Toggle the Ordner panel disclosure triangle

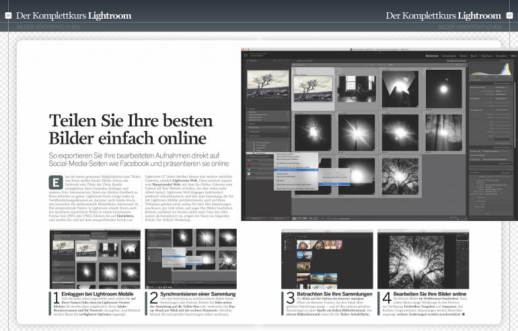[247, 124]
